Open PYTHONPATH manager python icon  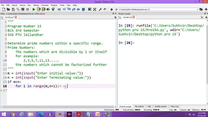(x=105, y=9)
